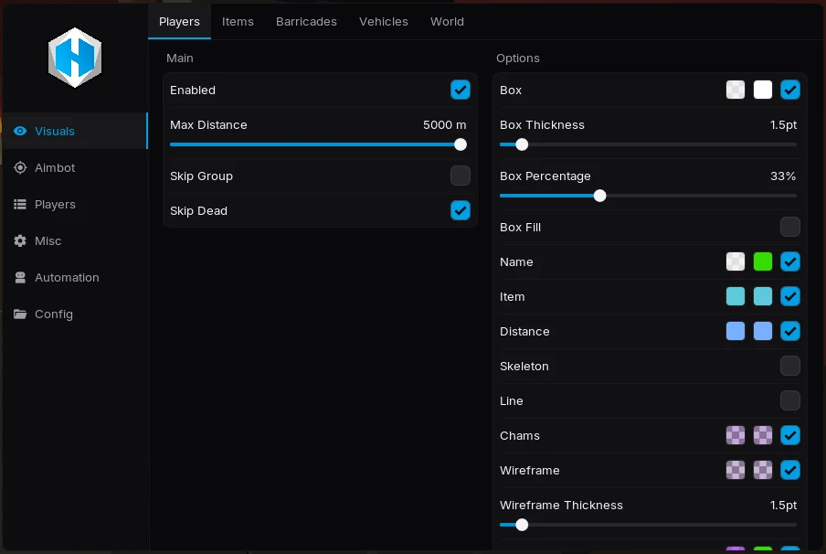Open the first Distance color swatch
826x554 pixels.
coord(736,331)
